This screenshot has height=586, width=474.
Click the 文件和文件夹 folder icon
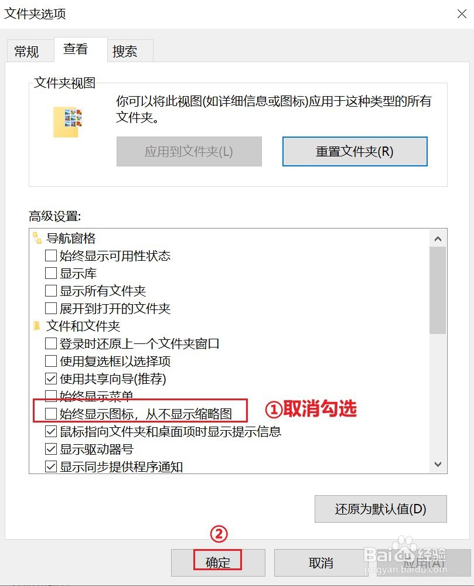click(36, 326)
